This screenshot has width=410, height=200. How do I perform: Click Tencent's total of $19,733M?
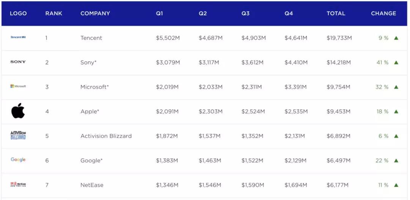coord(339,38)
